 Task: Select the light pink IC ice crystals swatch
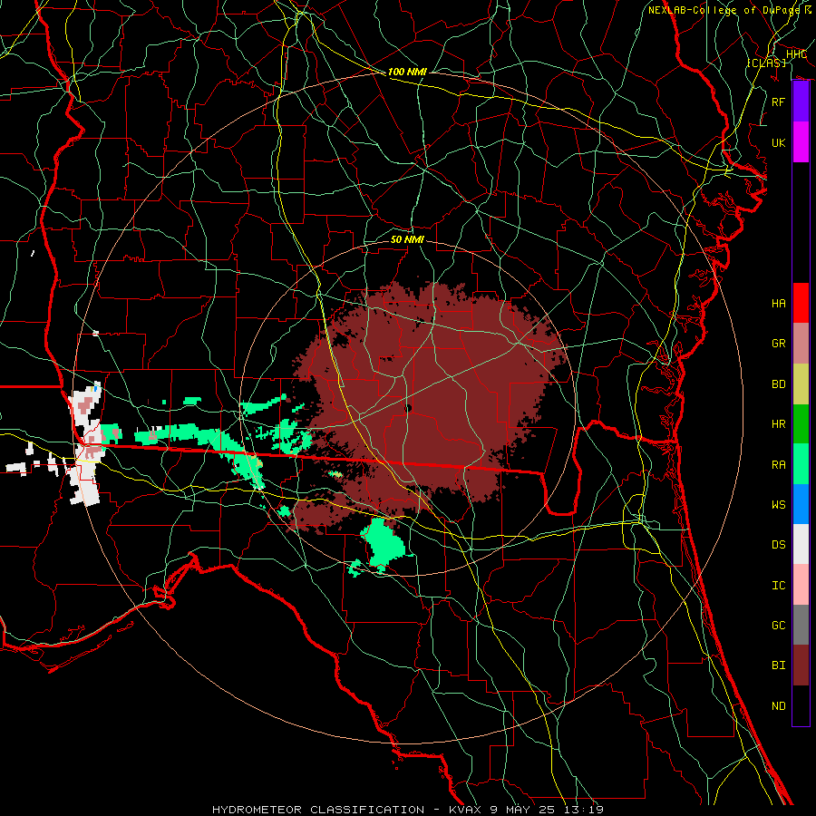coord(801,585)
